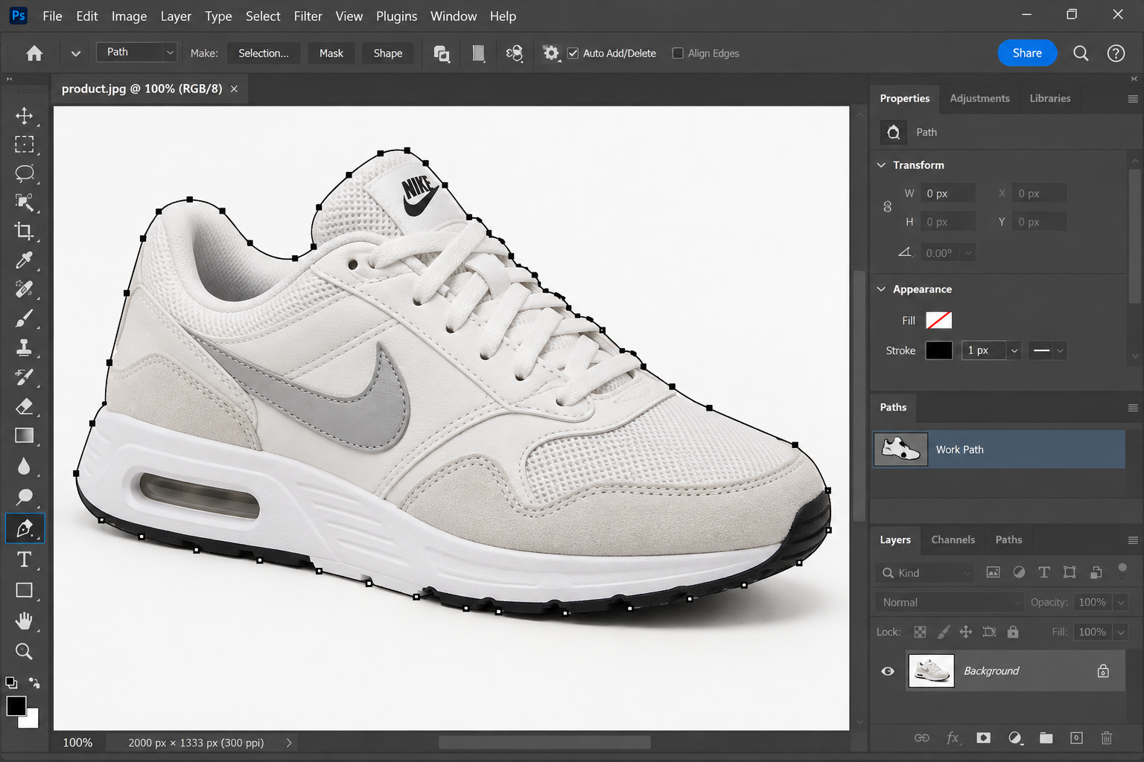
Task: Select the History Brush tool
Action: click(x=24, y=377)
